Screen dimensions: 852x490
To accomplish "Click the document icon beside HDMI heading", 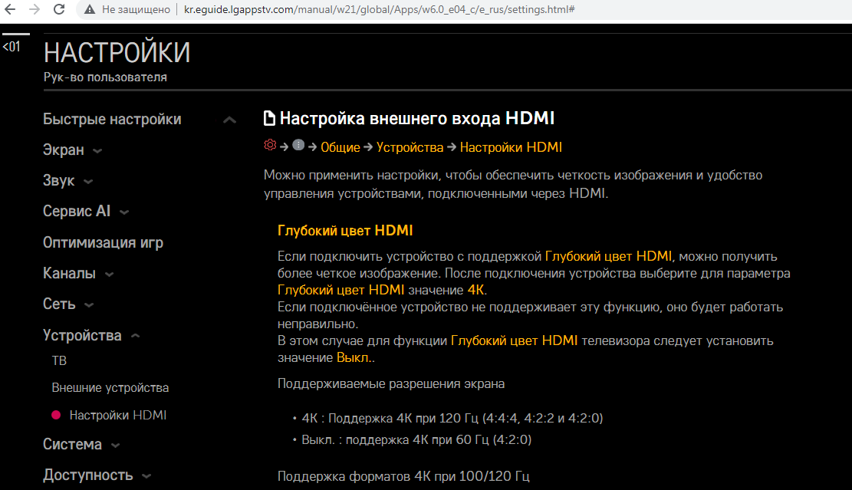I will point(269,119).
